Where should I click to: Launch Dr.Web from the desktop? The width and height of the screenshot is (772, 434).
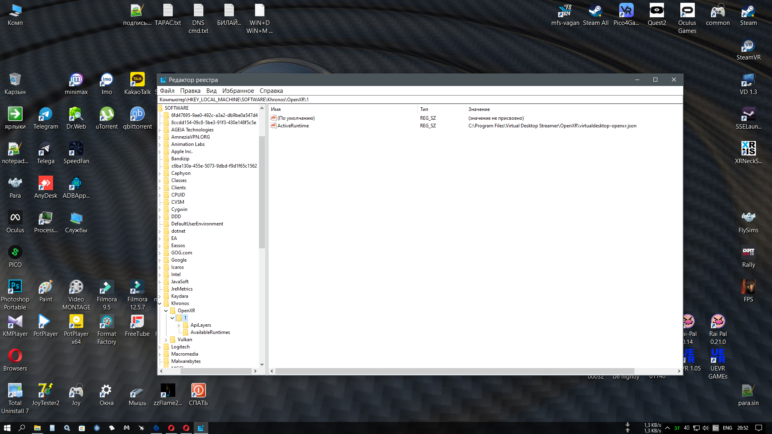[76, 119]
